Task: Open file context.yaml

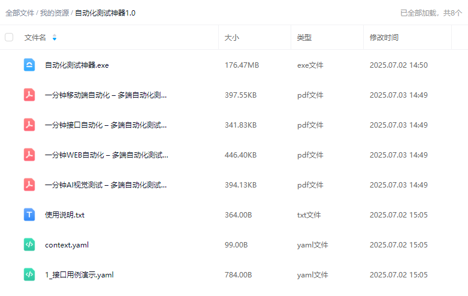Action: click(x=67, y=245)
